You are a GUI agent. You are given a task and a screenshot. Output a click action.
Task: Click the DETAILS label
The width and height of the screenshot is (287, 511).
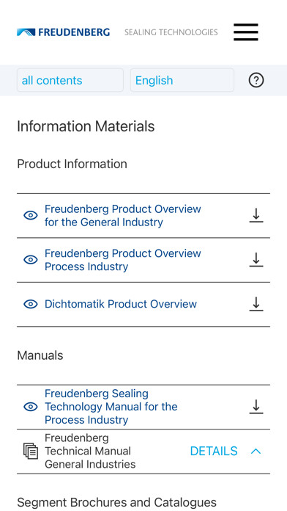[214, 451]
